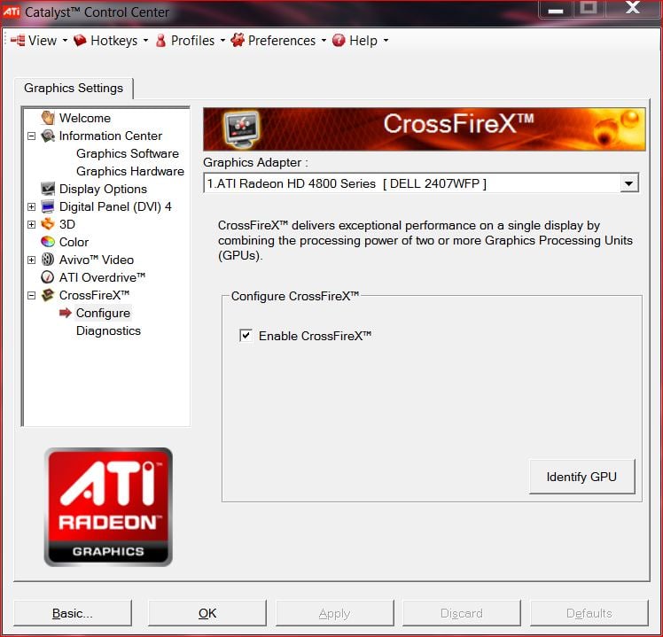Viewport: 663px width, 637px height.
Task: Open the Help dropdown arrow
Action: 386,41
